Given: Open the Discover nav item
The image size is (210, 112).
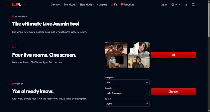Looking at the screenshot, I should click(55, 4).
